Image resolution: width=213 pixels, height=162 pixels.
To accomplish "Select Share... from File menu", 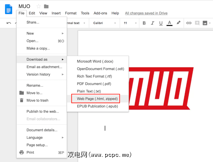I will point(42,22).
